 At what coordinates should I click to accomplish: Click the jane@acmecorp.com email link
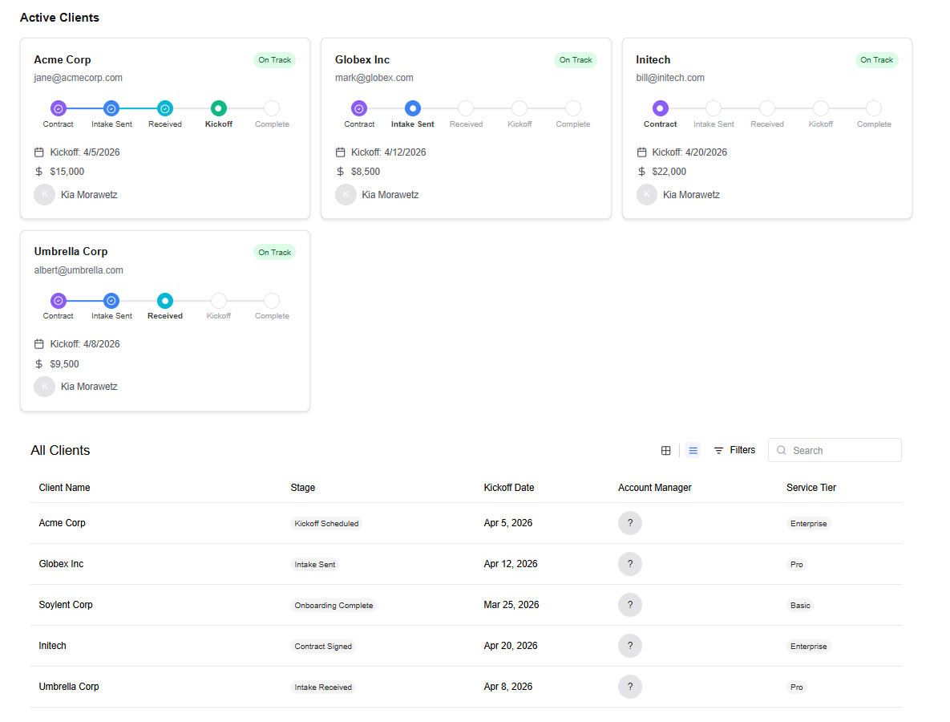click(78, 77)
